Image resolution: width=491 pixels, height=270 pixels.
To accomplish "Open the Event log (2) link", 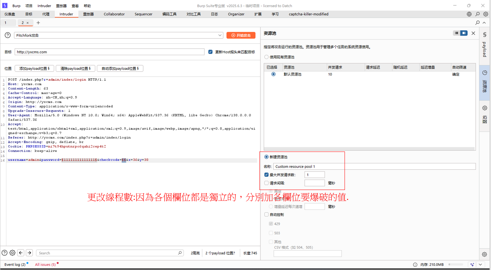I will pyautogui.click(x=15, y=265).
